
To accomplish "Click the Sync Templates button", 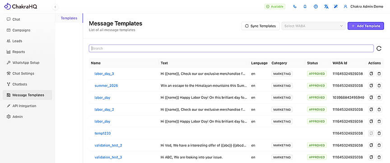I will click(x=260, y=26).
